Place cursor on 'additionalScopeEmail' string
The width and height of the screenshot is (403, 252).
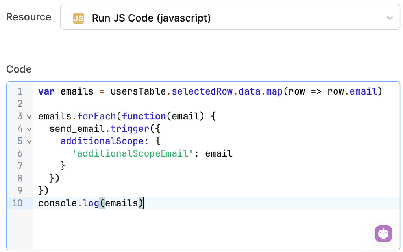[133, 153]
